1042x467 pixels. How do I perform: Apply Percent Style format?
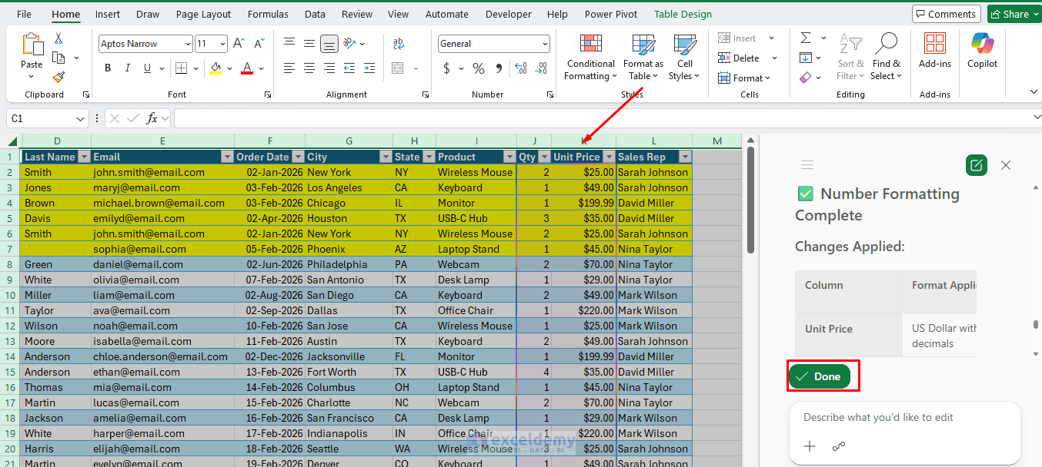pos(479,68)
